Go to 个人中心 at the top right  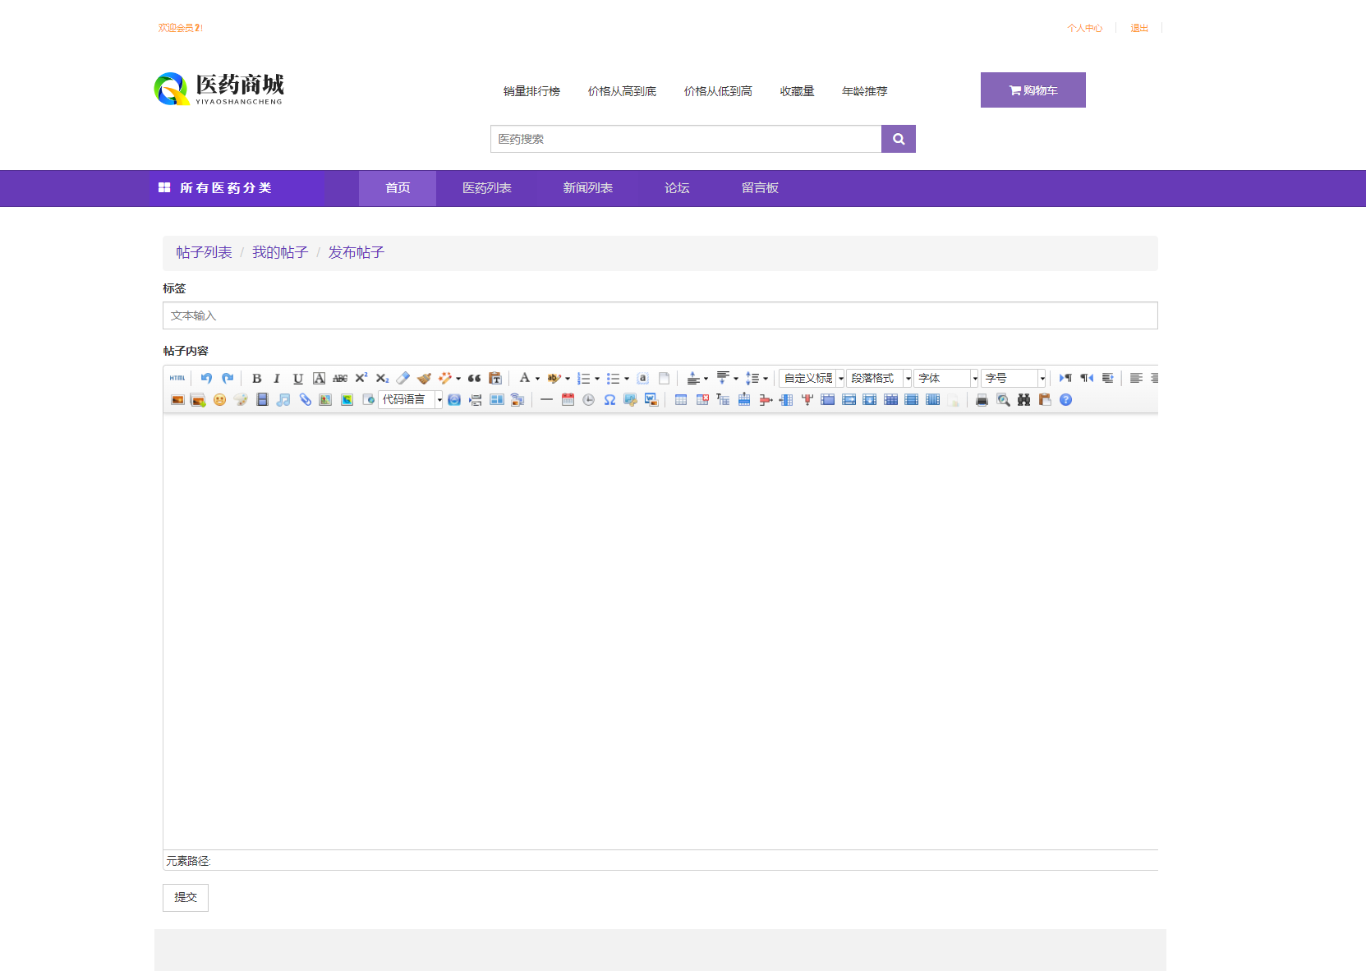(x=1085, y=27)
